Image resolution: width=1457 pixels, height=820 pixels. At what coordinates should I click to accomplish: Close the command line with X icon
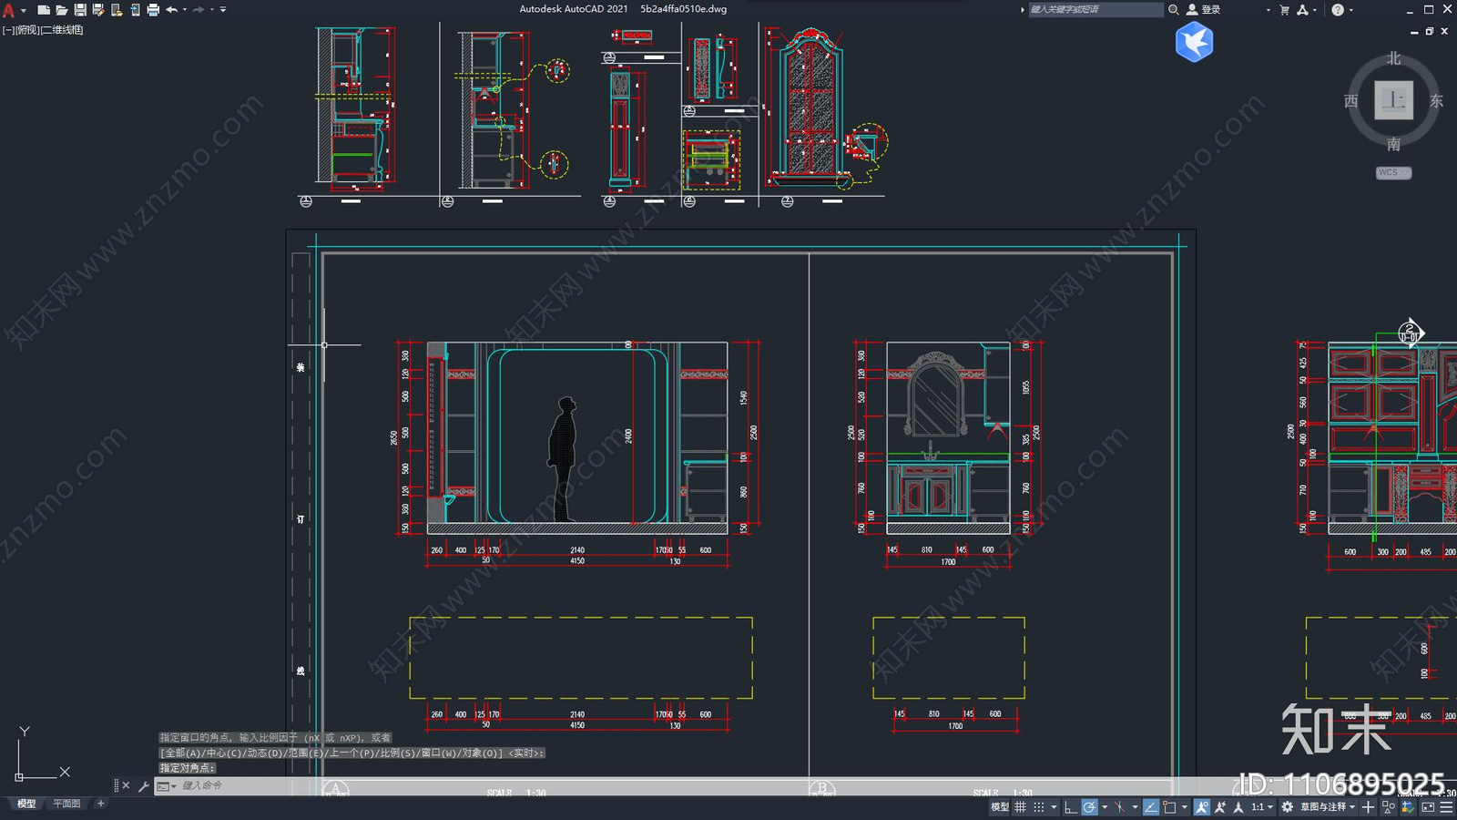point(126,785)
